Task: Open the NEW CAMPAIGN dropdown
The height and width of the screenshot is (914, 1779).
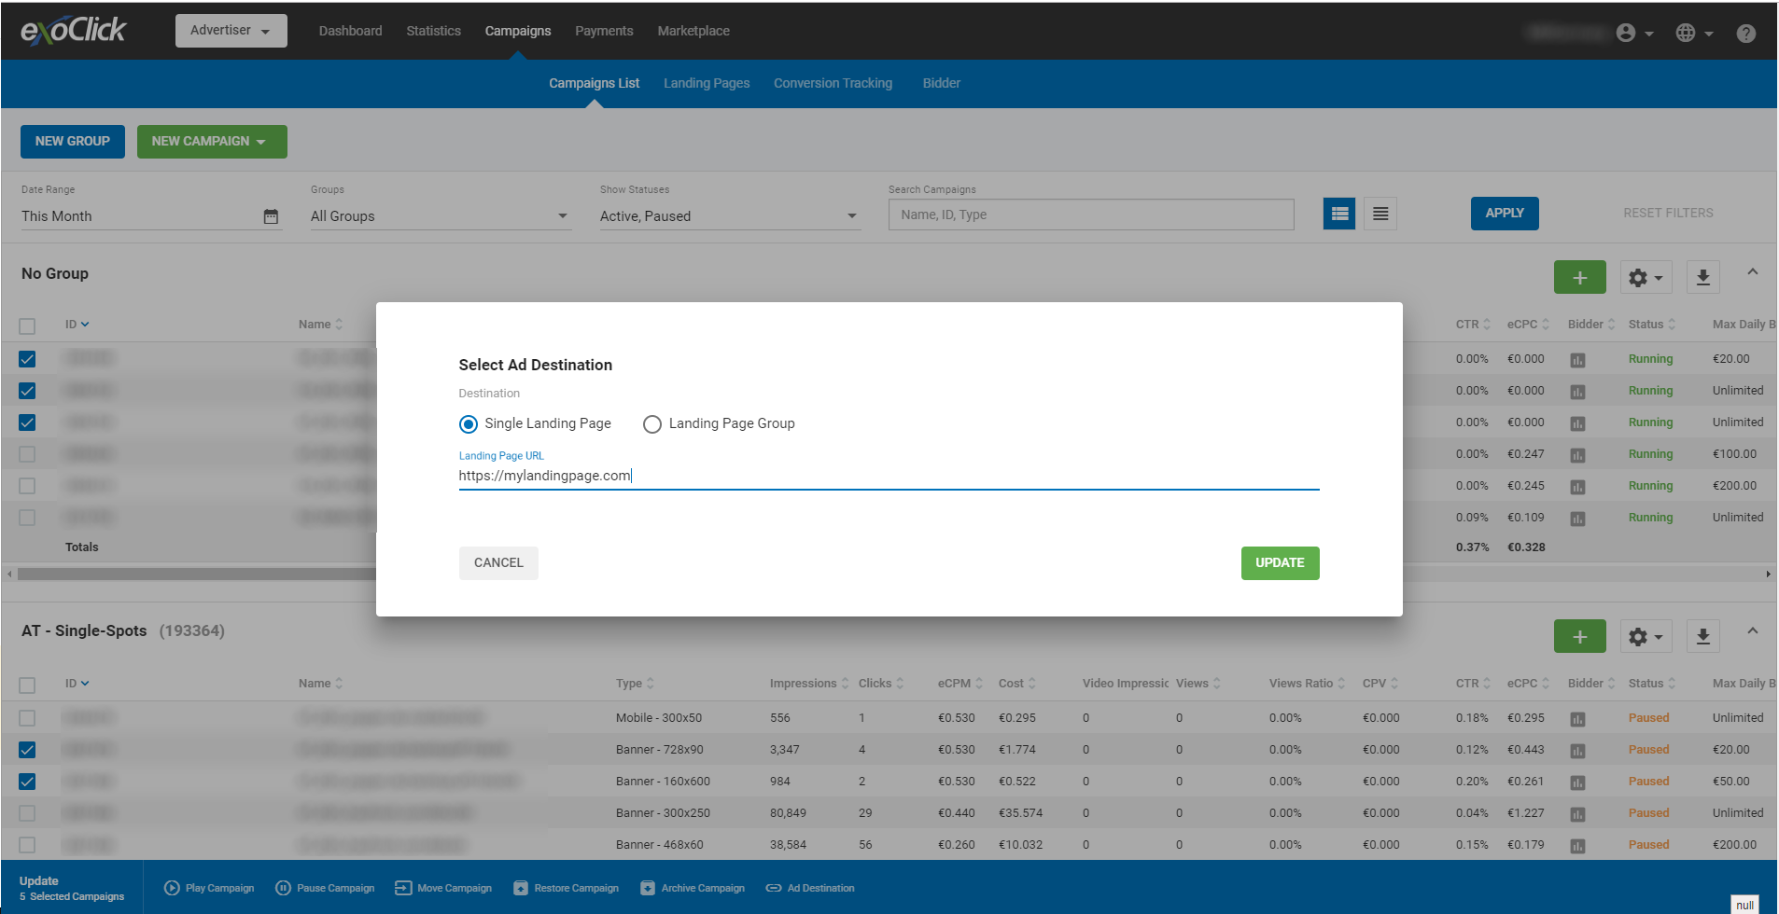Action: pyautogui.click(x=212, y=142)
